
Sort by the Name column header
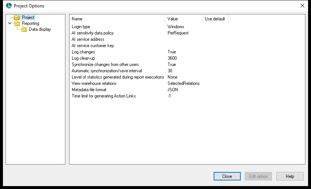click(x=117, y=19)
